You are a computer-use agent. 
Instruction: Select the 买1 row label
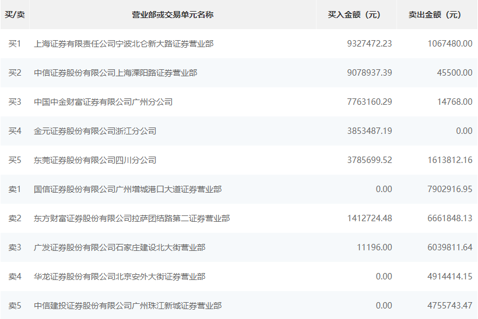15,44
